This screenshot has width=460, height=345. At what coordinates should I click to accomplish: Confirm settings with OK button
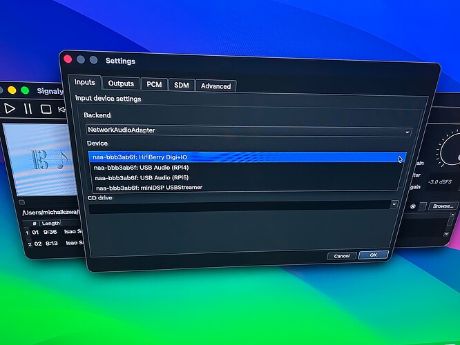373,255
